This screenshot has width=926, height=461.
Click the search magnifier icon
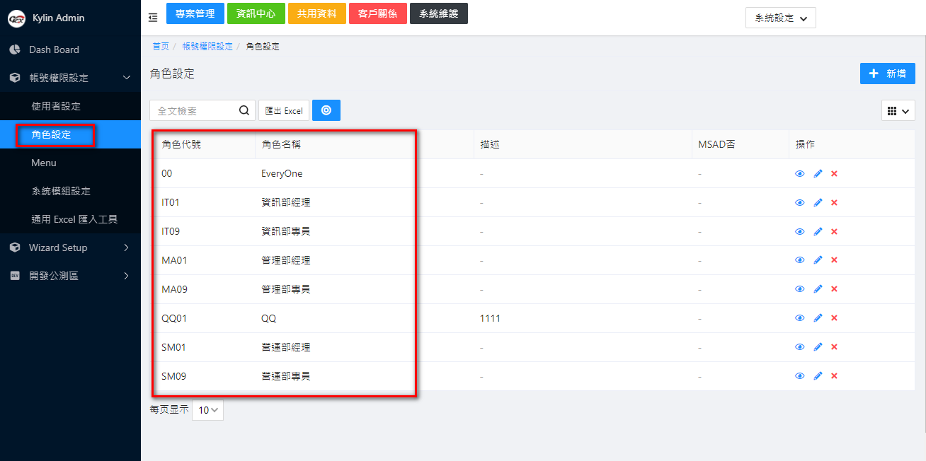(x=244, y=110)
